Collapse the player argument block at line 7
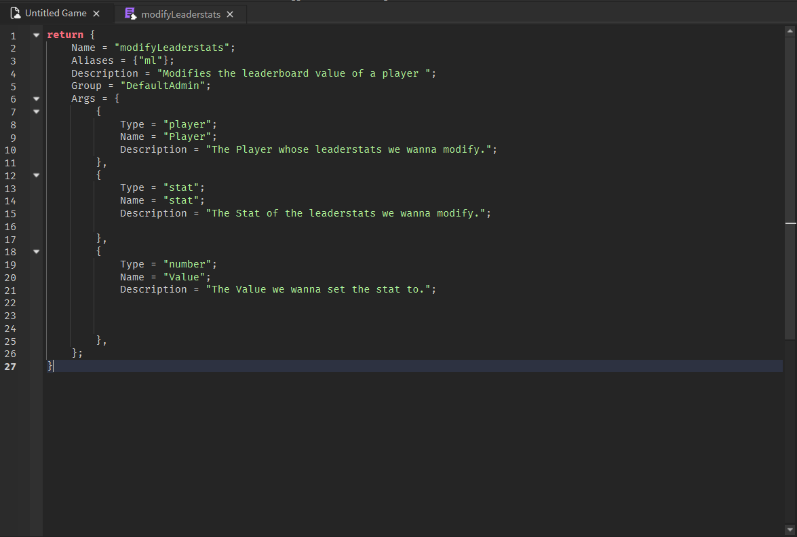The height and width of the screenshot is (537, 797). [36, 111]
